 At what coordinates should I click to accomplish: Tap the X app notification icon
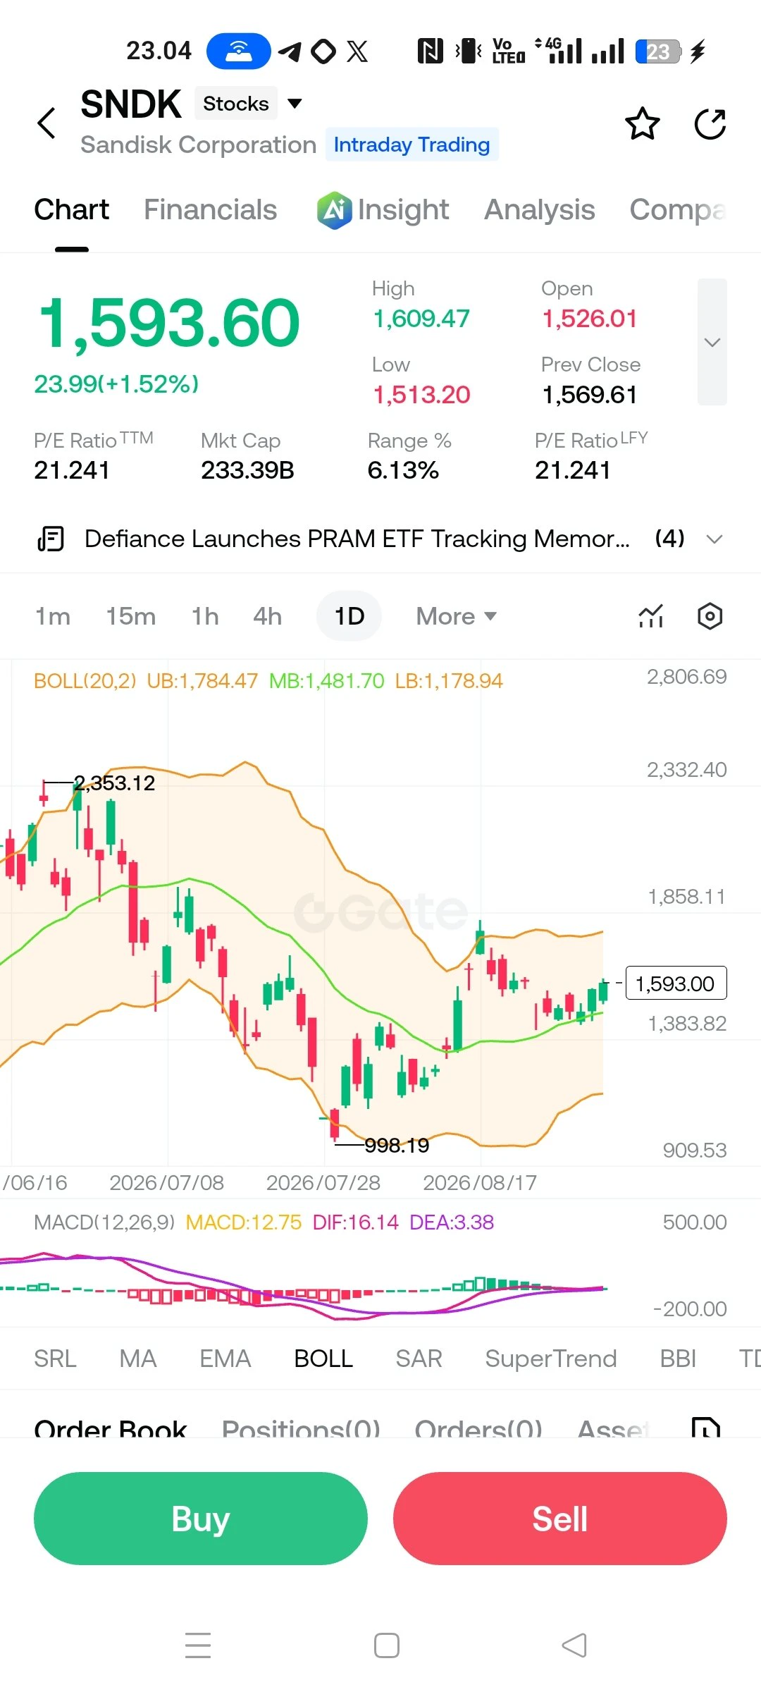click(x=357, y=51)
